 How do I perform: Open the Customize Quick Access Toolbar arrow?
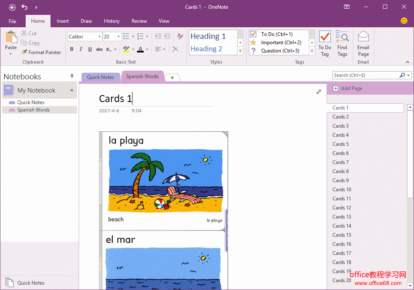(x=36, y=7)
